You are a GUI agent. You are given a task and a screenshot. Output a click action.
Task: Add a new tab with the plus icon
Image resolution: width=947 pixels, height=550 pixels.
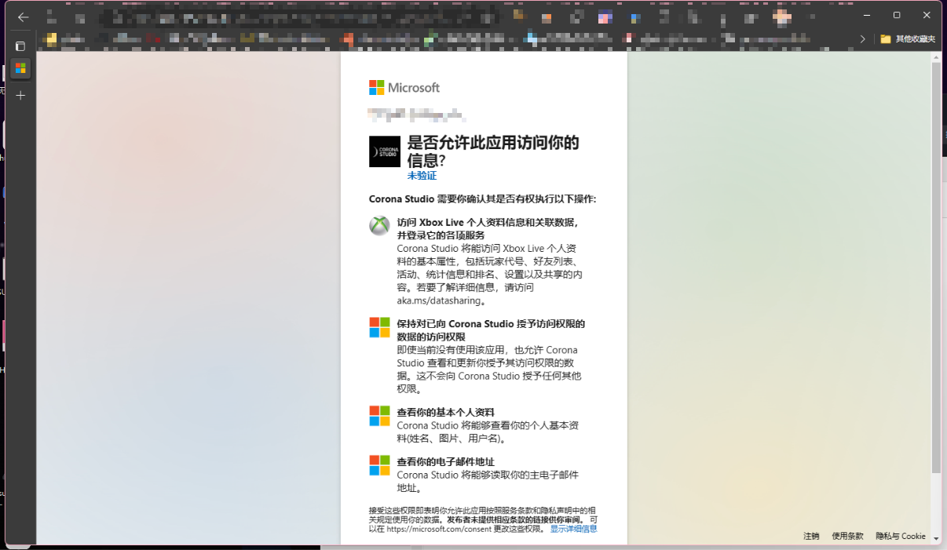[20, 95]
